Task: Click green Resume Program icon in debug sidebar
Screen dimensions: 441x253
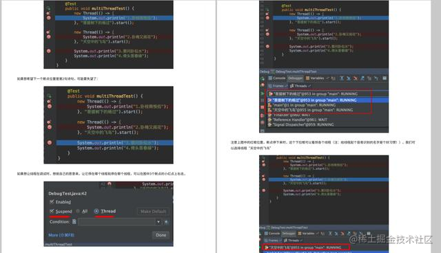Action: tap(262, 93)
